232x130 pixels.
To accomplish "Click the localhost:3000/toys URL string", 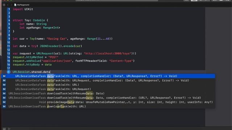I will (x=108, y=53).
